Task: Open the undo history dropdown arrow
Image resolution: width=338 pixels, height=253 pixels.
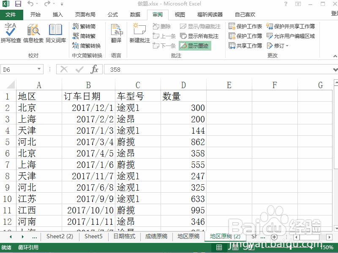Action: pyautogui.click(x=37, y=4)
